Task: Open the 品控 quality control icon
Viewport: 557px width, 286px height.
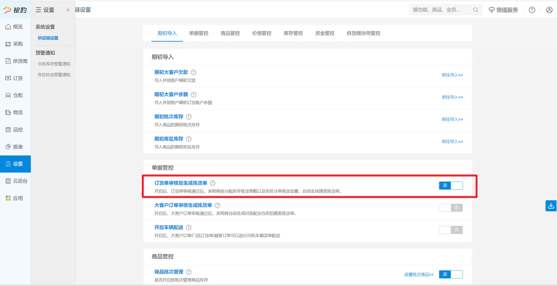Action: 8,130
